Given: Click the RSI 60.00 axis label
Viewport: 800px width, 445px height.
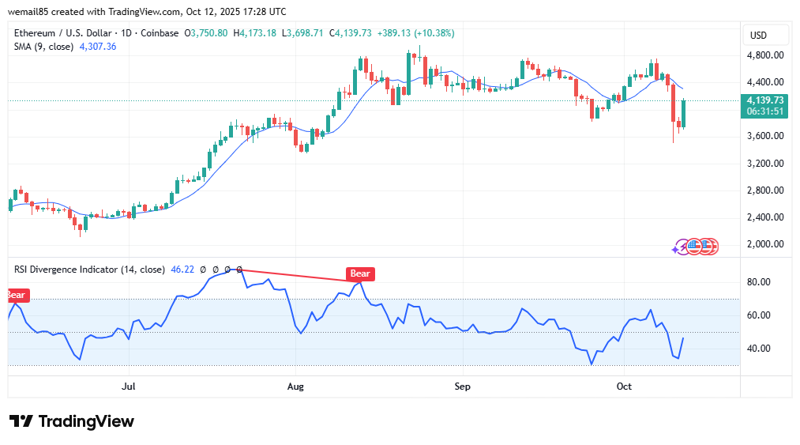Looking at the screenshot, I should pyautogui.click(x=759, y=315).
